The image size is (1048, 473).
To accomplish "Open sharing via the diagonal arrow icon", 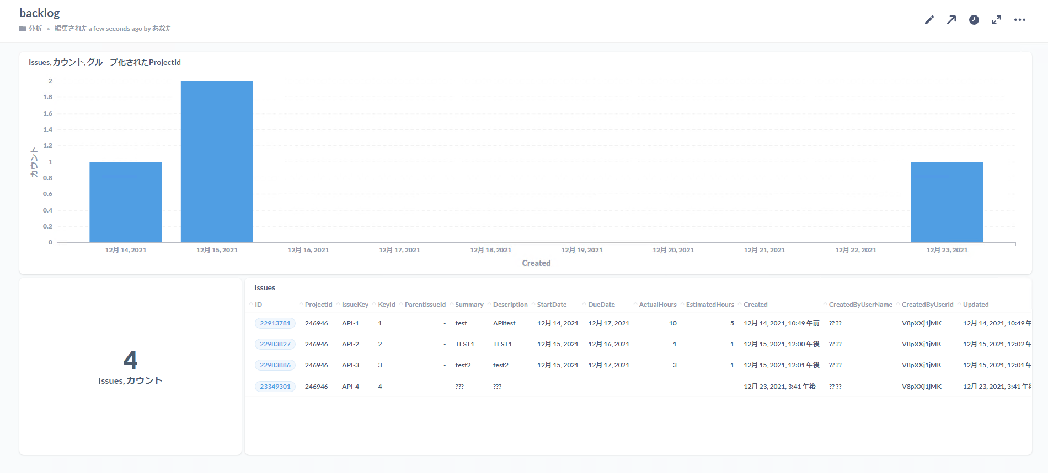I will pyautogui.click(x=951, y=20).
